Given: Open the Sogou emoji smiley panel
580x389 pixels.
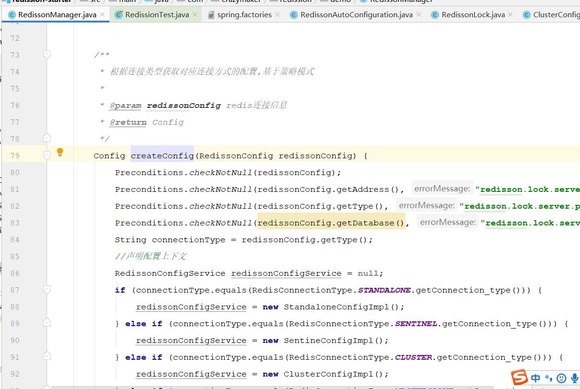Looking at the screenshot, I should 561,378.
